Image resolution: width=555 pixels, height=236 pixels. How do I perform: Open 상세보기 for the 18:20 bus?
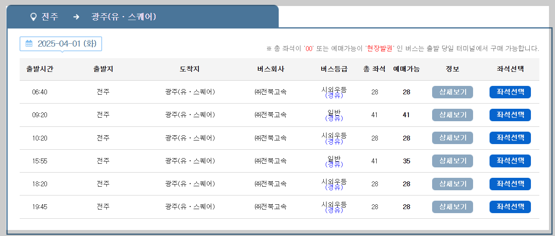point(452,183)
